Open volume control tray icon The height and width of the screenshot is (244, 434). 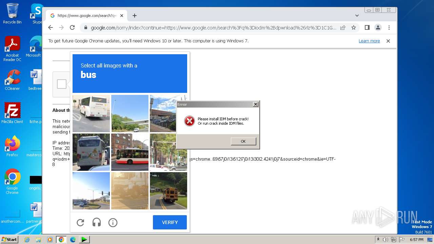(x=386, y=240)
